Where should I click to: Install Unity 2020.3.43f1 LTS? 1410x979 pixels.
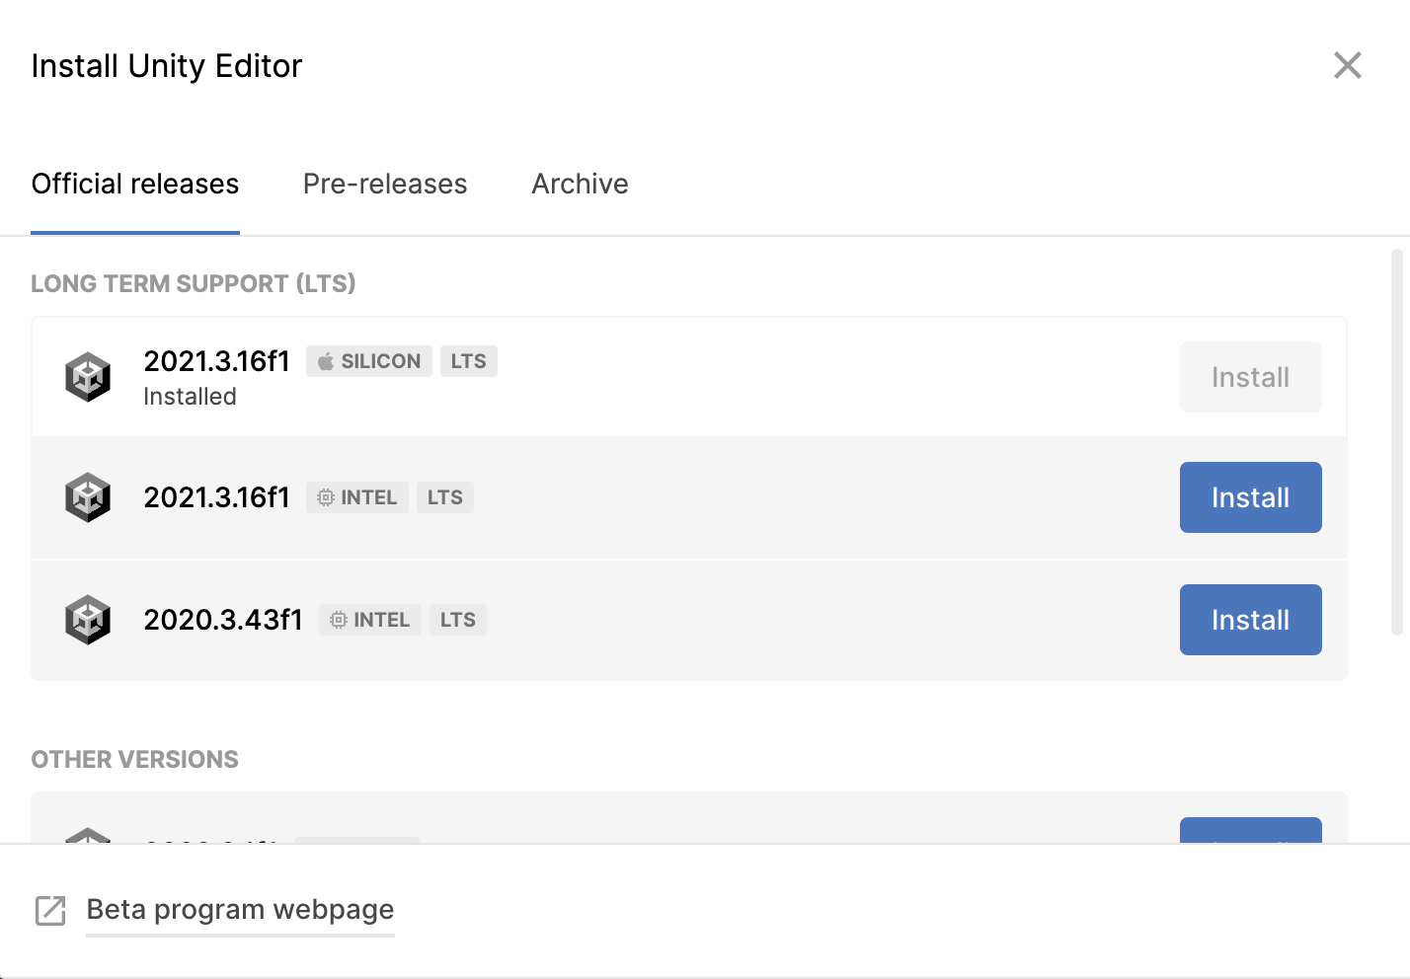click(1250, 620)
